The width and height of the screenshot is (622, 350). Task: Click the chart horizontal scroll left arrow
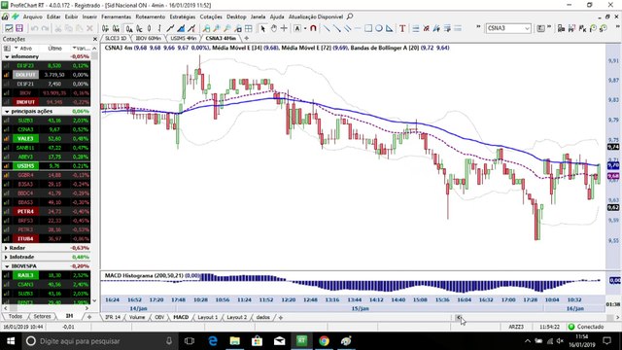tap(458, 317)
